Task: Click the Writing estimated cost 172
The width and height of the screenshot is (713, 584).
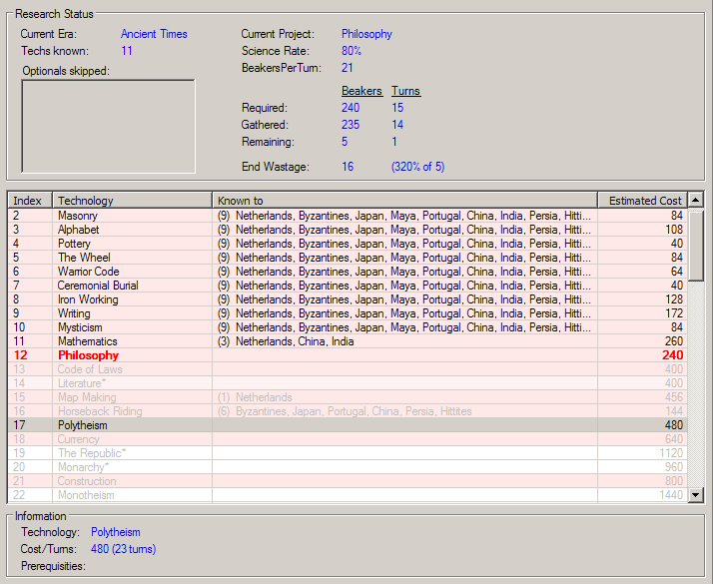Action: pyautogui.click(x=674, y=313)
